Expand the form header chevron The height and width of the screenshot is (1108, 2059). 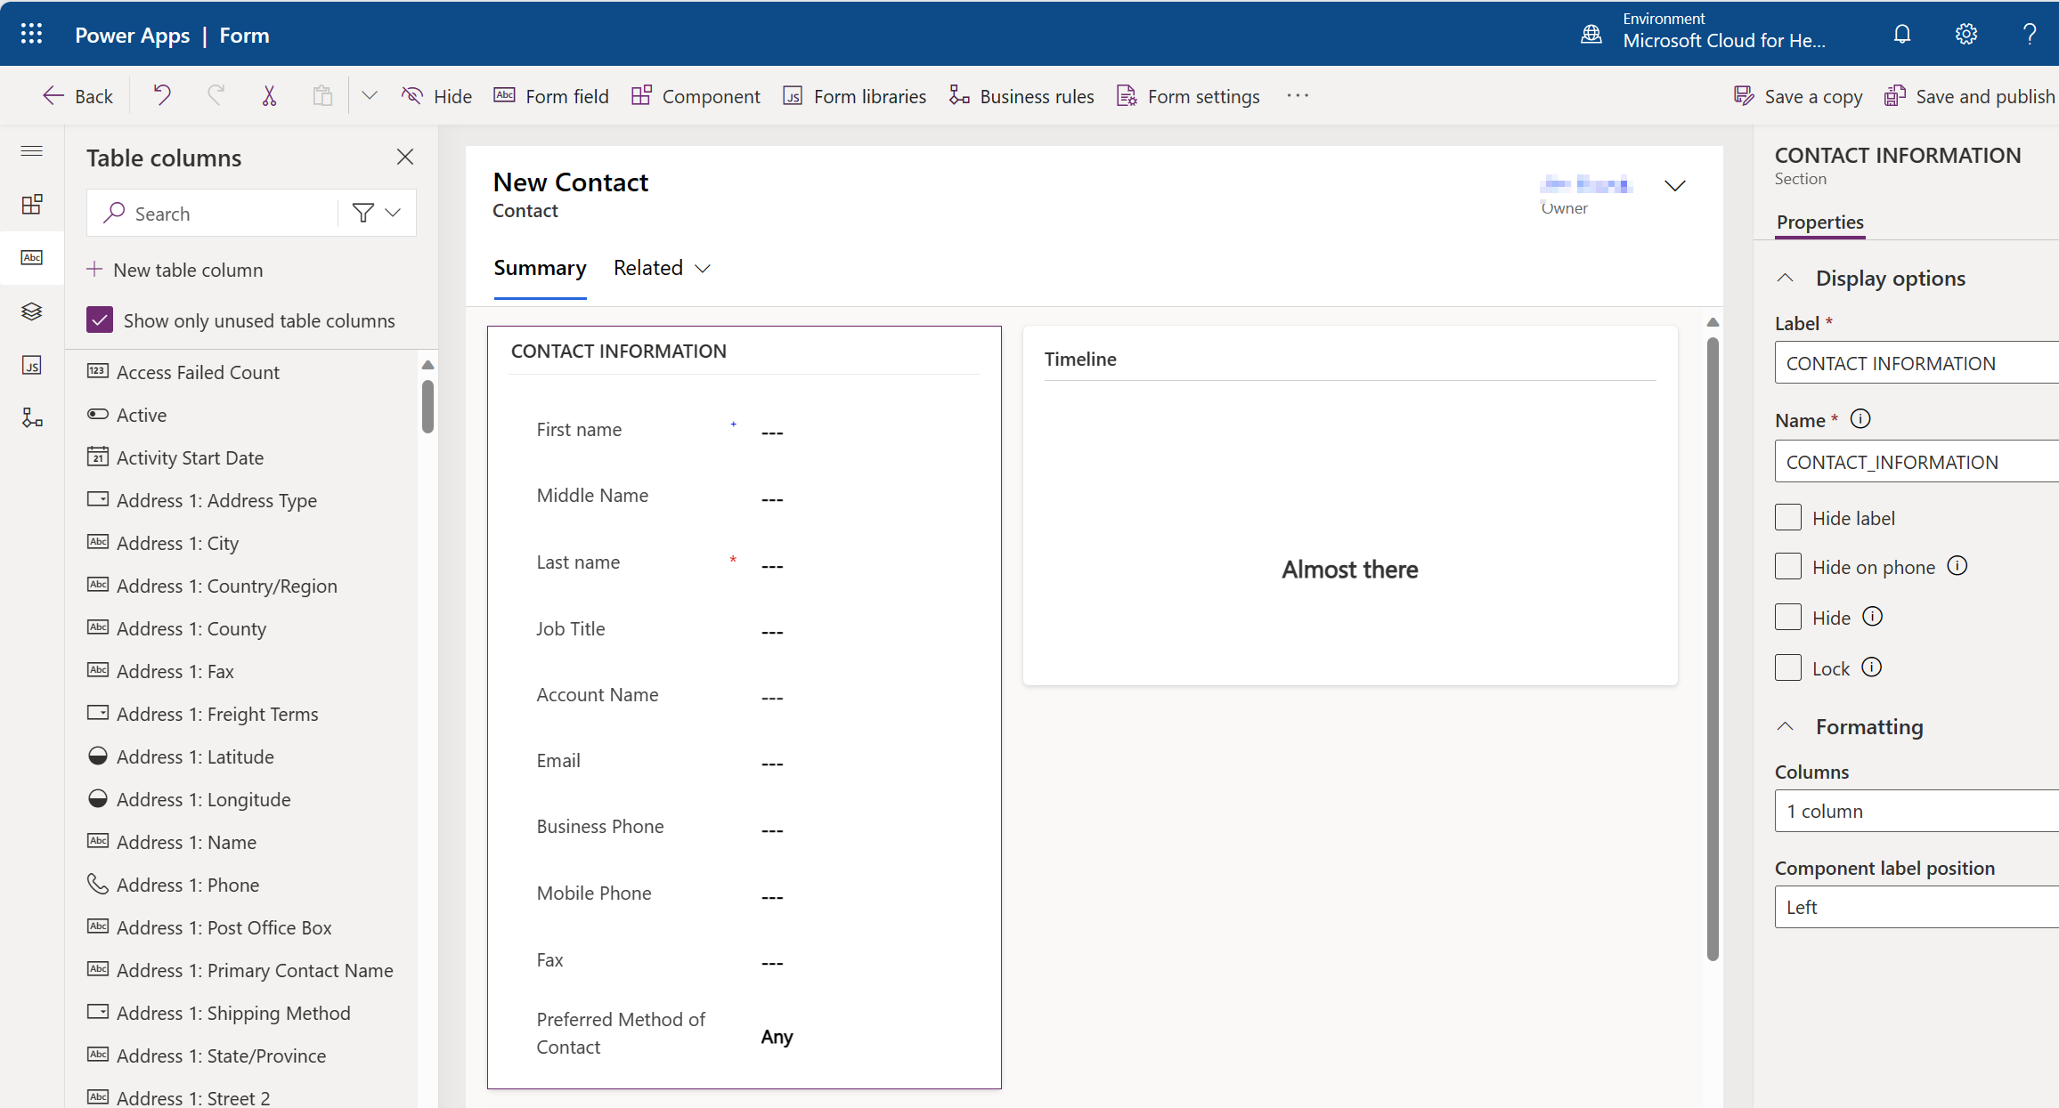tap(1675, 185)
